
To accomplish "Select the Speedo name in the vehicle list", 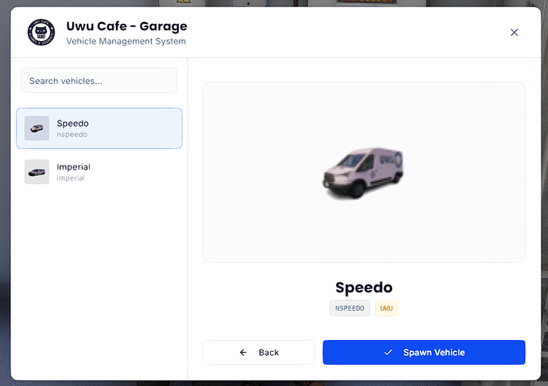I will coord(72,124).
